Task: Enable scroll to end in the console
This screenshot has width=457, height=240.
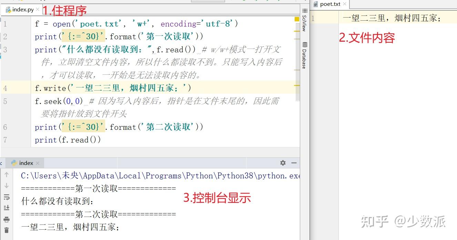Action: coord(7,208)
